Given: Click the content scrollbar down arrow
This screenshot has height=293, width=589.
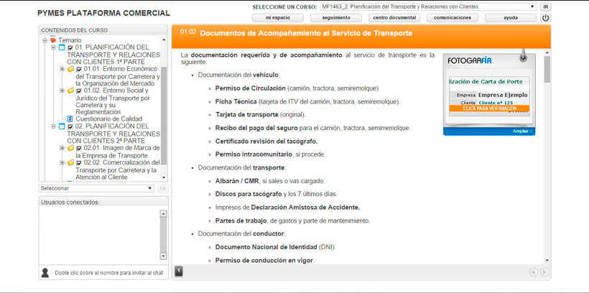Looking at the screenshot, I should coord(547,260).
